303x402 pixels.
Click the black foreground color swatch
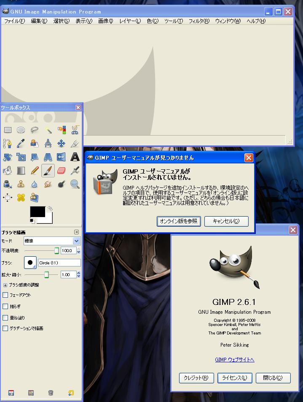[38, 211]
